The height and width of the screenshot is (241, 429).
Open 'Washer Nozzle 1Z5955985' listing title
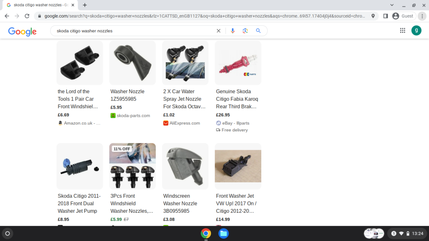tap(127, 95)
